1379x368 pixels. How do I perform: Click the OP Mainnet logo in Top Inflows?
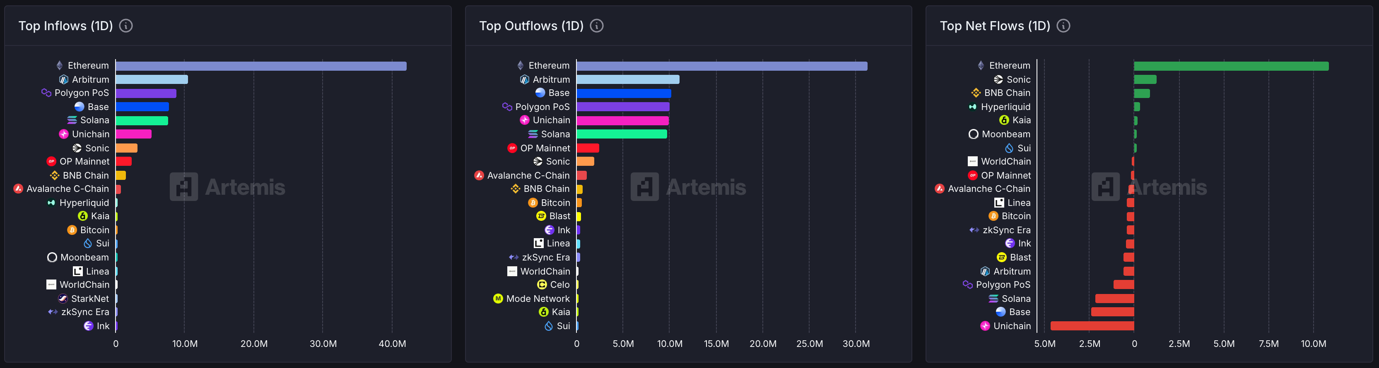[x=51, y=161]
